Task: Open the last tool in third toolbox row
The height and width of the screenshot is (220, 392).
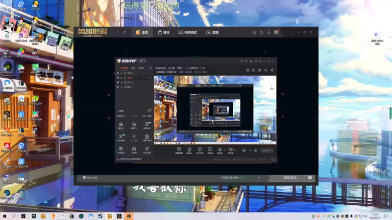Action: point(147,150)
